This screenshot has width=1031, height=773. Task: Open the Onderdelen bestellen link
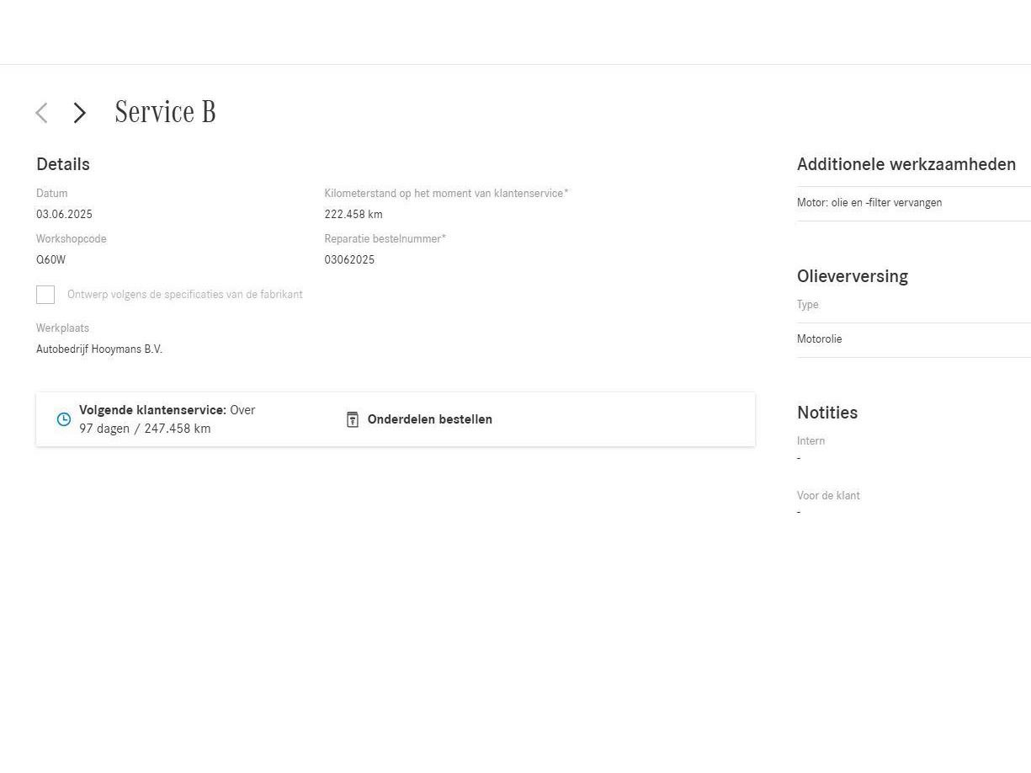429,419
